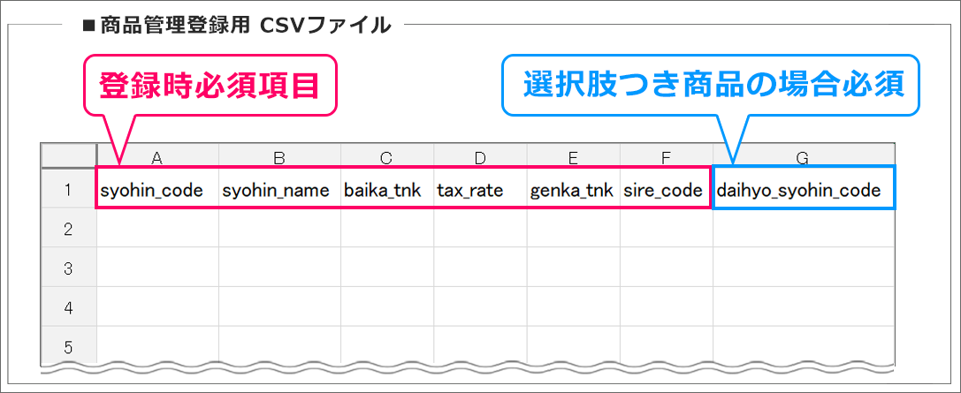Select column B header
The image size is (961, 393).
[x=279, y=157]
